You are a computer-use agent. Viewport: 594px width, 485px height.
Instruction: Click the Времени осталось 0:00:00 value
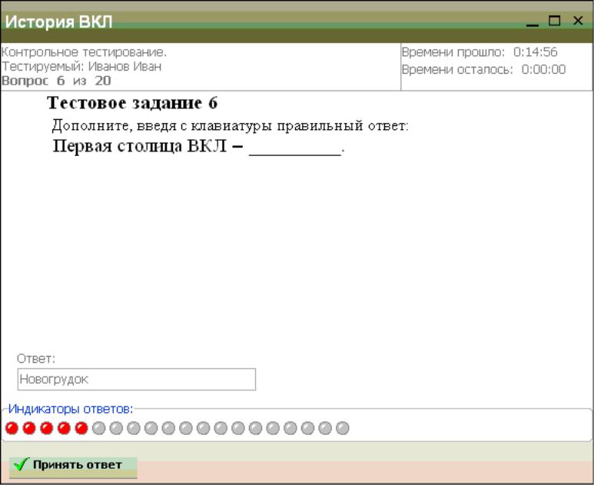(543, 69)
